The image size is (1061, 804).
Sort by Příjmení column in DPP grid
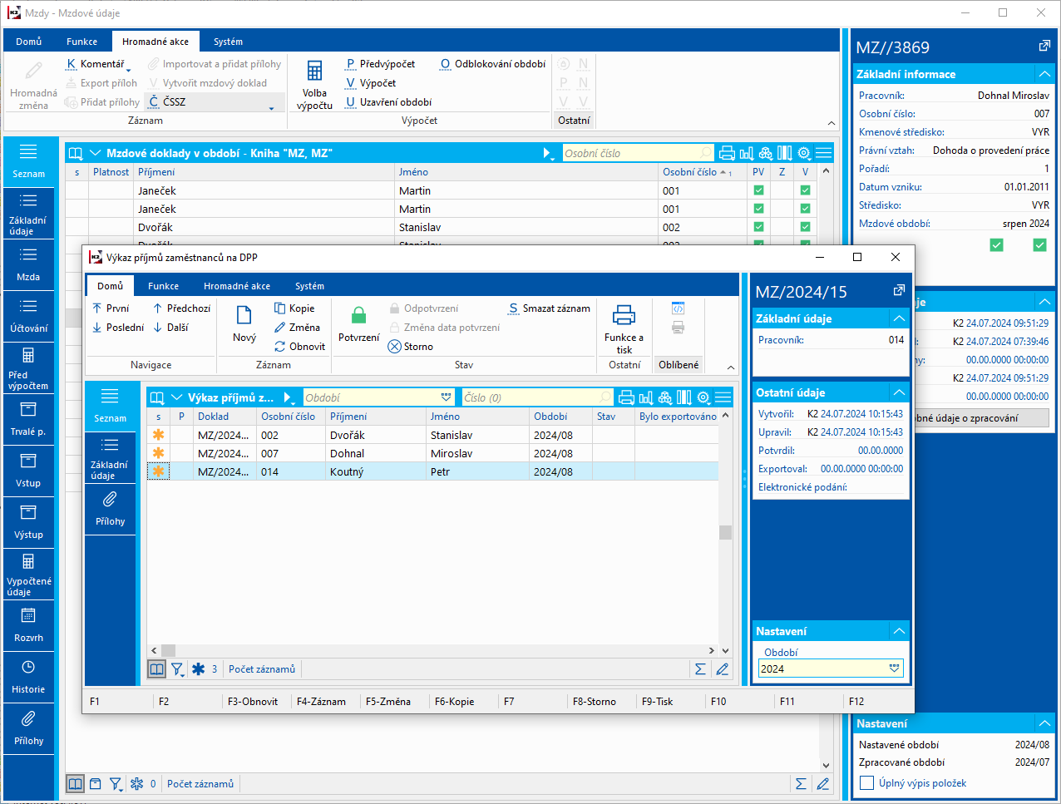coord(375,417)
